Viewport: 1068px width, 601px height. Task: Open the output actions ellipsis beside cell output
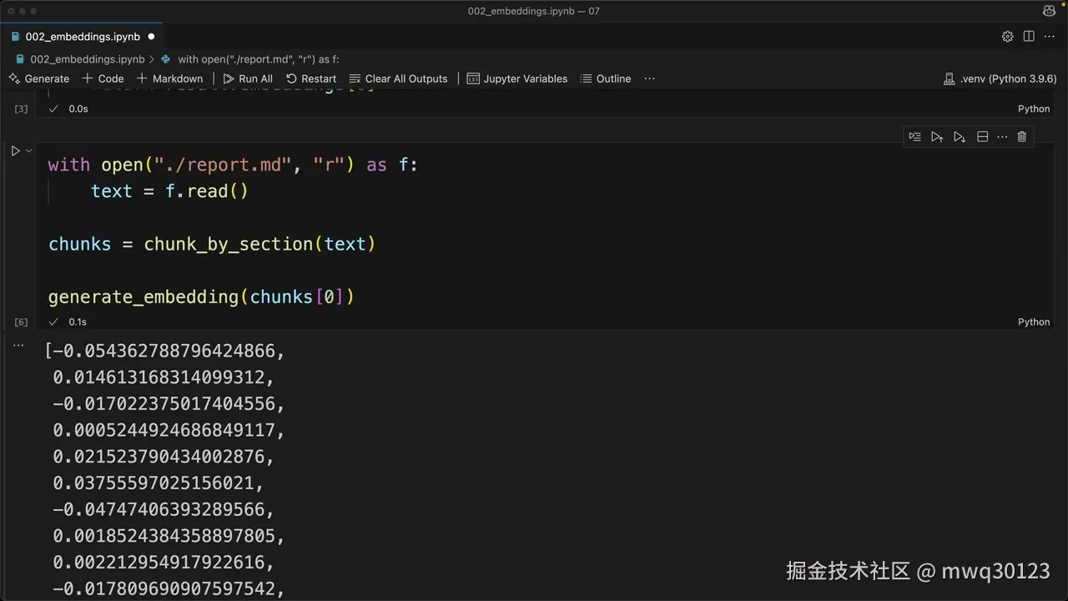point(18,344)
